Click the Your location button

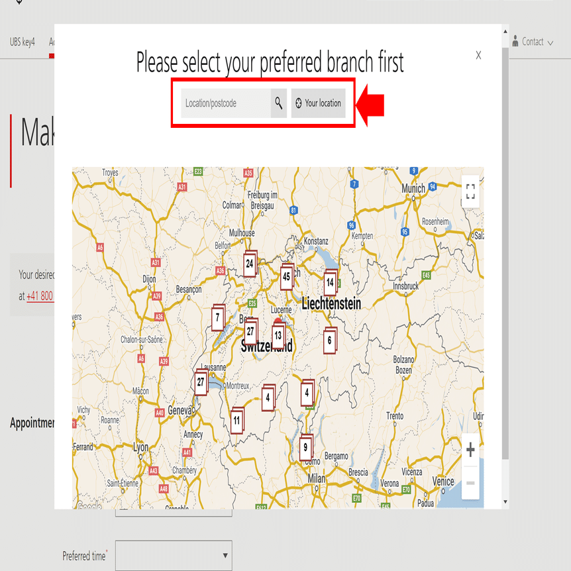tap(318, 103)
